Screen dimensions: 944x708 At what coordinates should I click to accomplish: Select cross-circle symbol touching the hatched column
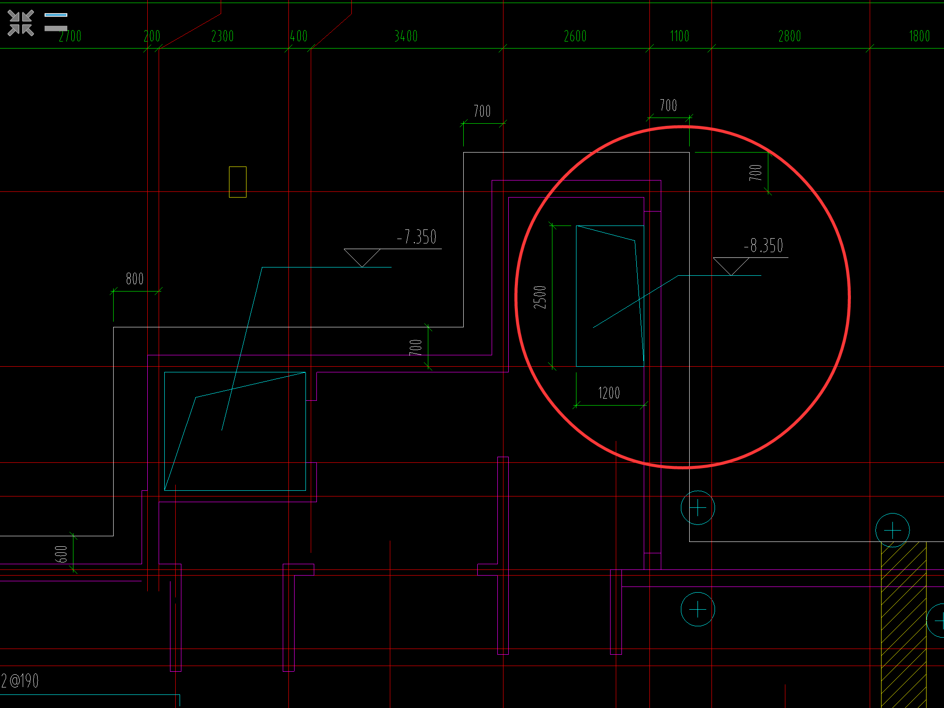pyautogui.click(x=892, y=530)
